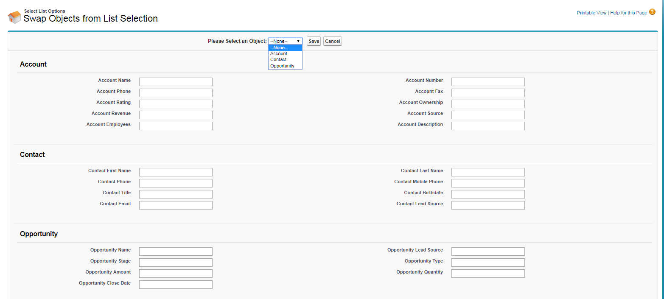The width and height of the screenshot is (664, 299).
Task: Focus the Contact Birthdate field
Action: (x=488, y=194)
